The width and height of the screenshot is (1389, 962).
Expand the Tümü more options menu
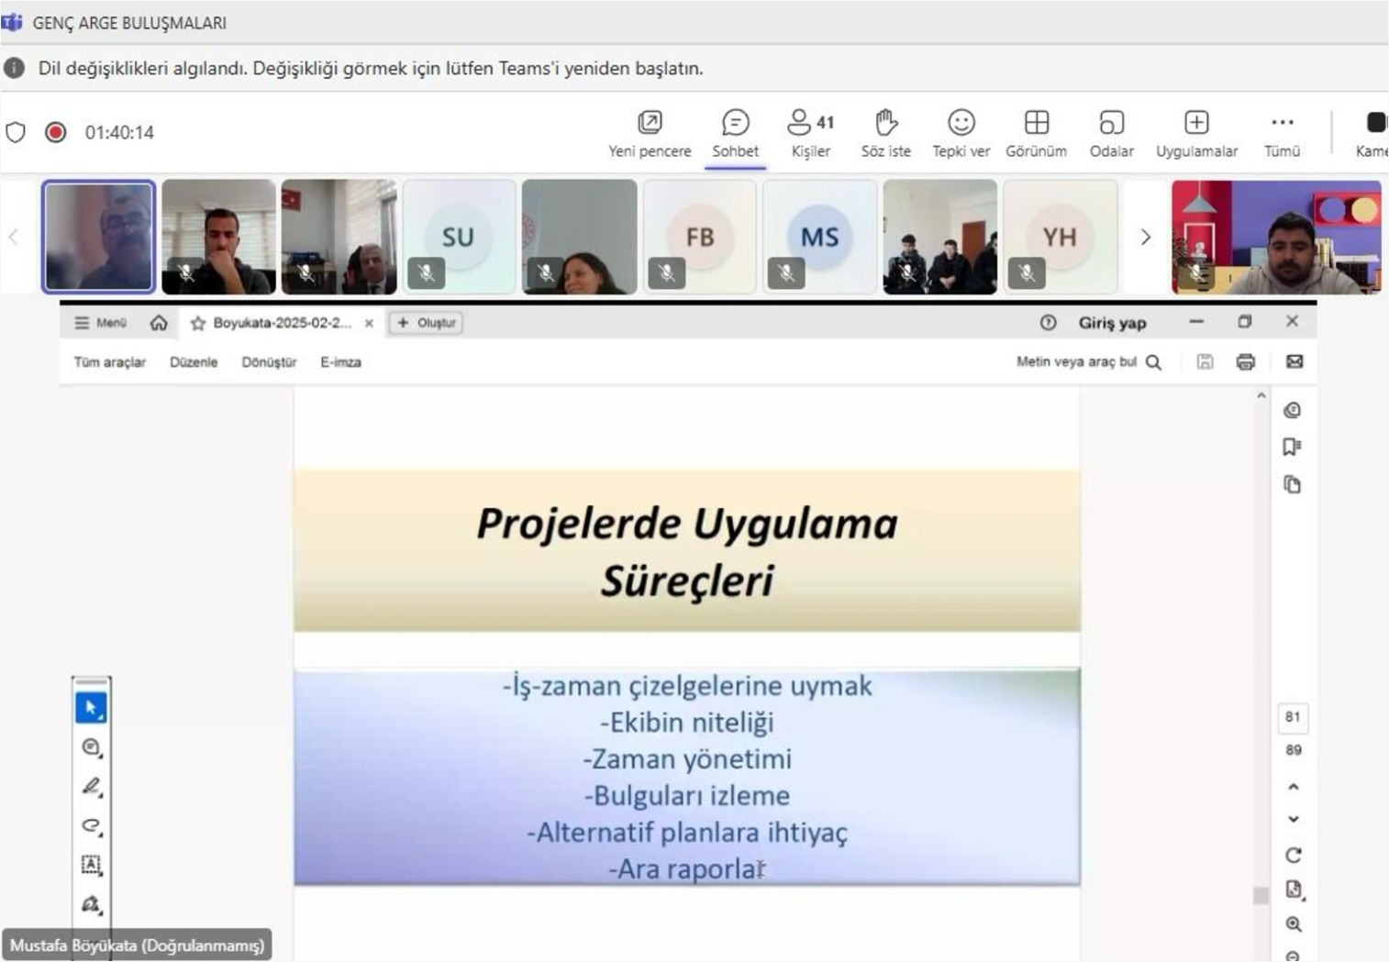[1282, 134]
